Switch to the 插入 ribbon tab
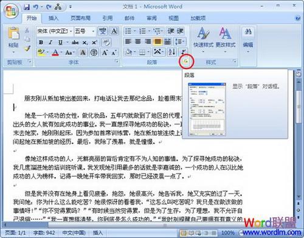Viewport: 304px width, 238px height. tap(54, 18)
